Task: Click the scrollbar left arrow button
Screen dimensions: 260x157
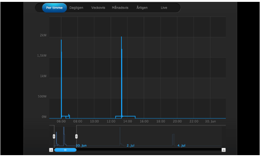Action: pos(51,150)
